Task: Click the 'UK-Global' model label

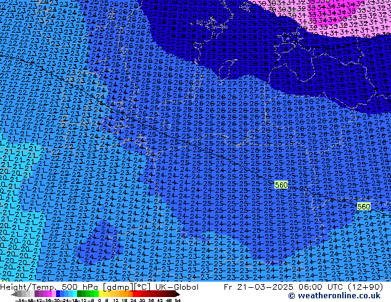Action: pyautogui.click(x=177, y=287)
